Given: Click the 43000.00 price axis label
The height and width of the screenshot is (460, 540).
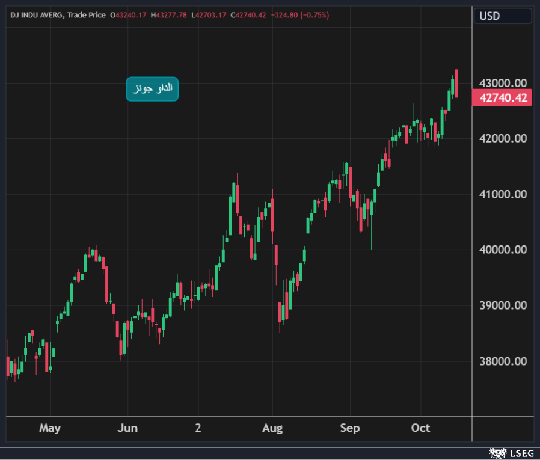Looking at the screenshot, I should pyautogui.click(x=503, y=83).
